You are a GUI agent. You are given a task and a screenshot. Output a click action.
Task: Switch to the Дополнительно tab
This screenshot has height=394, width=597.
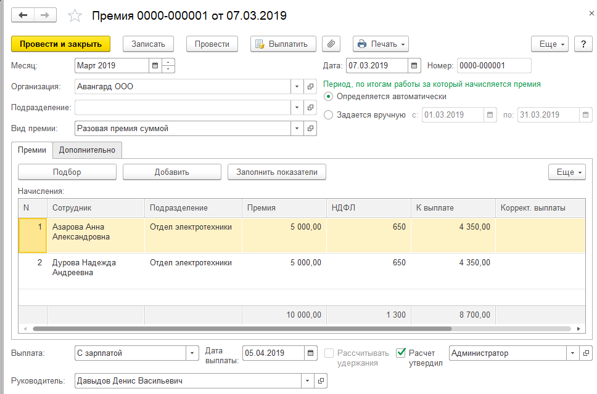point(87,150)
